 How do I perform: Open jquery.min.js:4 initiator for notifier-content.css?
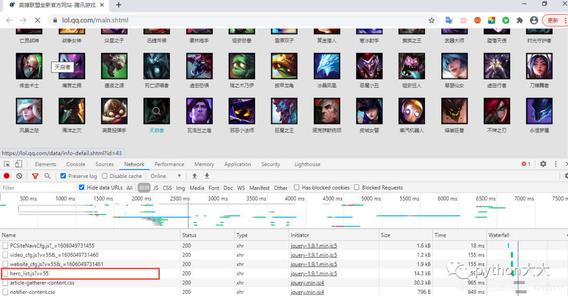[x=307, y=292]
